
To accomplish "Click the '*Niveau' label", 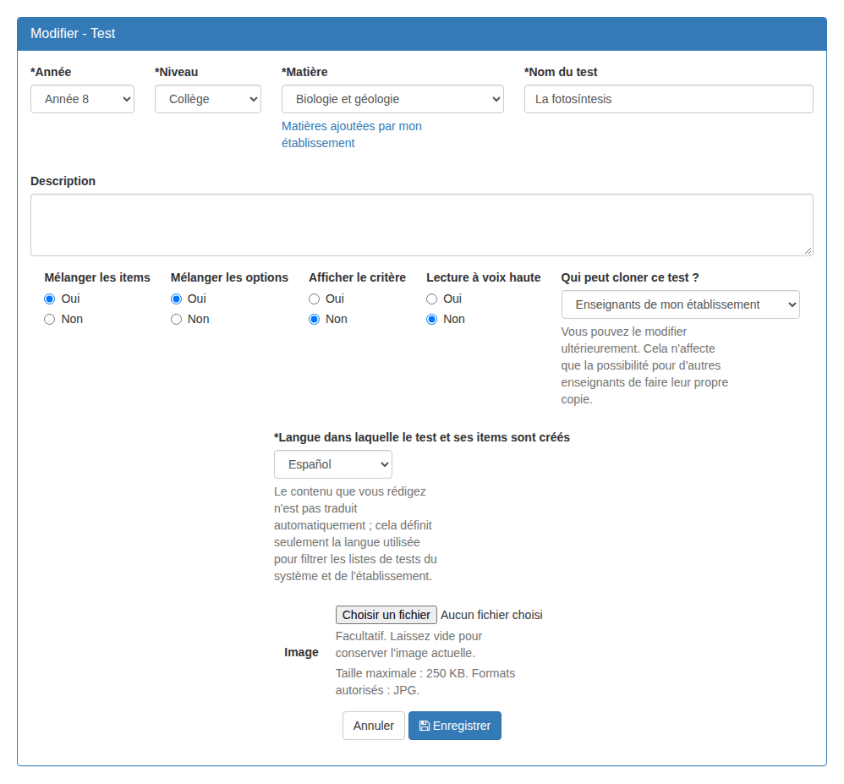I will point(177,72).
